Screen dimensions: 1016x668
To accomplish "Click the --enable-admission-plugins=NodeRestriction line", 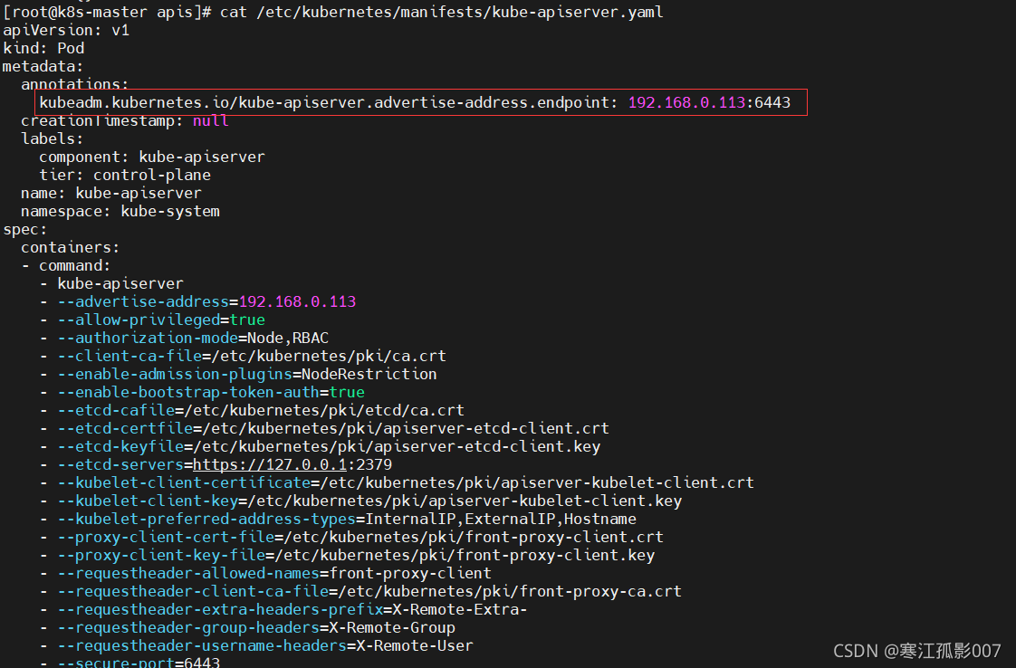I will pyautogui.click(x=238, y=375).
